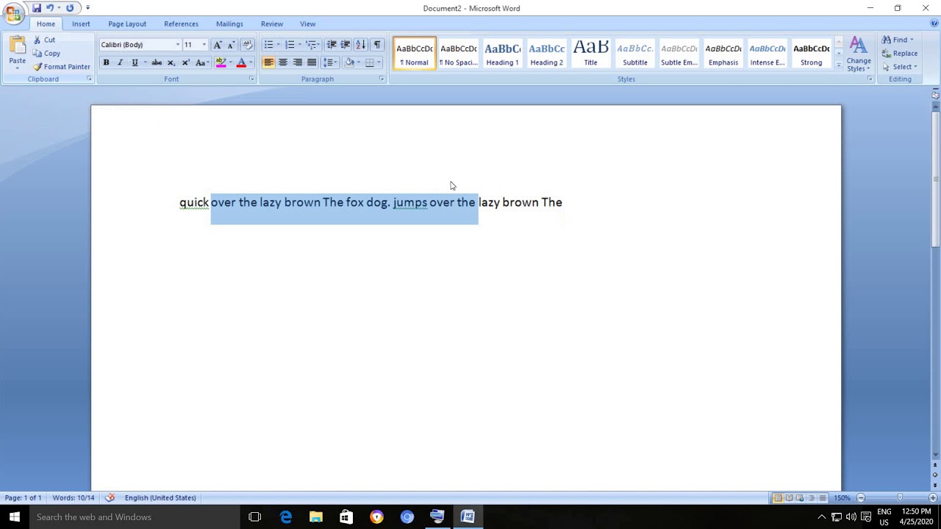Open the Change Case dropdown

[x=202, y=62]
